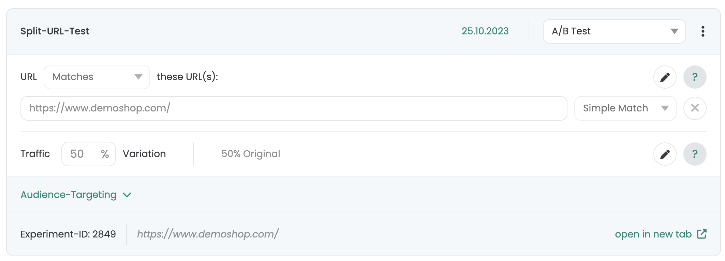Click the URL field containing https://www.demoshop.com/

pos(294,108)
